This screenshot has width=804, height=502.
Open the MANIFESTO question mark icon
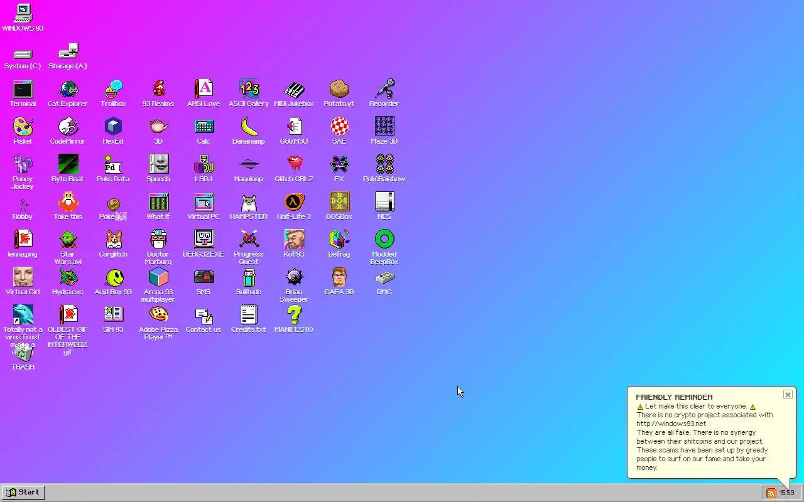[x=294, y=315]
